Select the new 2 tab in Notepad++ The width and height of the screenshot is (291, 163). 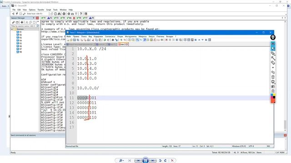pyautogui.click(x=123, y=44)
